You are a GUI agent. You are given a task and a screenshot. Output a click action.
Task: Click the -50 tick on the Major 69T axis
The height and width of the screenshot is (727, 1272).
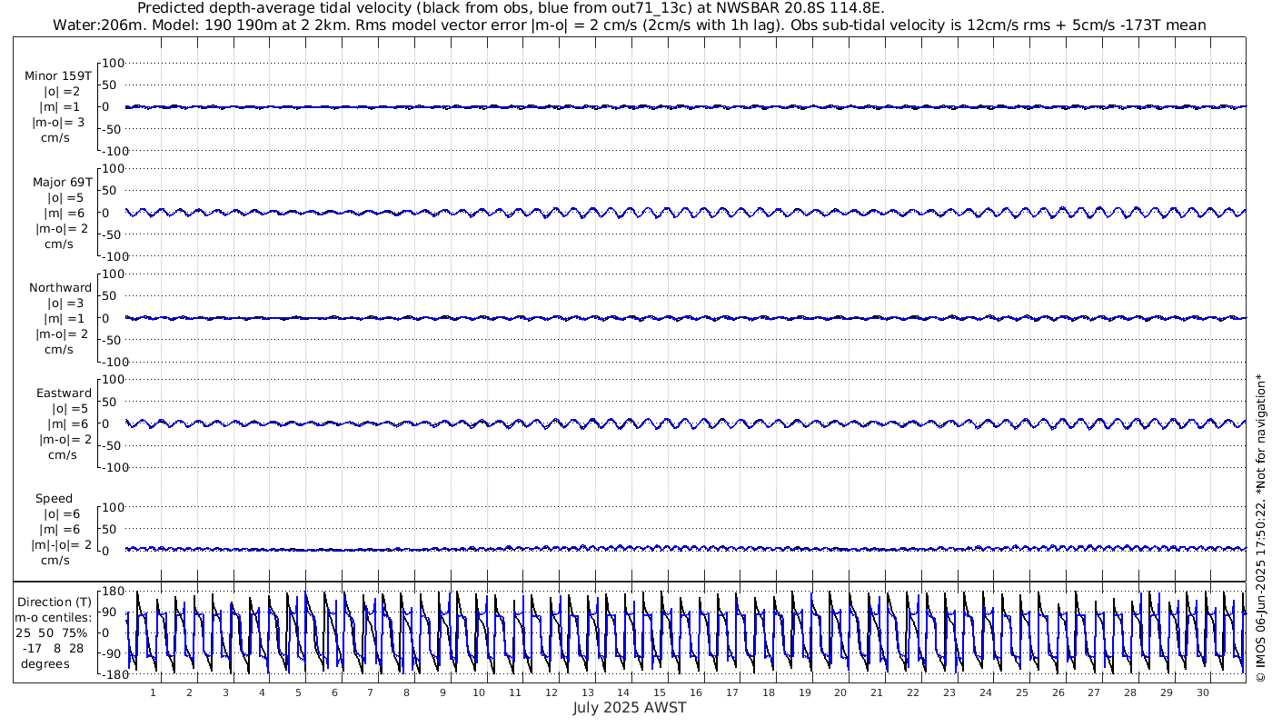[x=113, y=234]
